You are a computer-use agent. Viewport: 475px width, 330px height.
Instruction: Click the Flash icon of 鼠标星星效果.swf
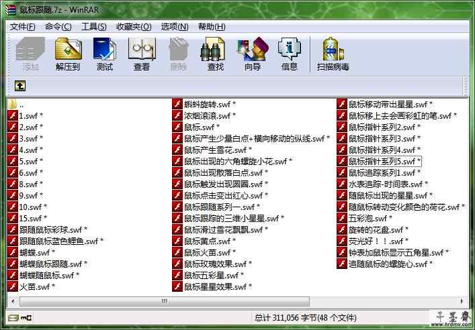(177, 287)
